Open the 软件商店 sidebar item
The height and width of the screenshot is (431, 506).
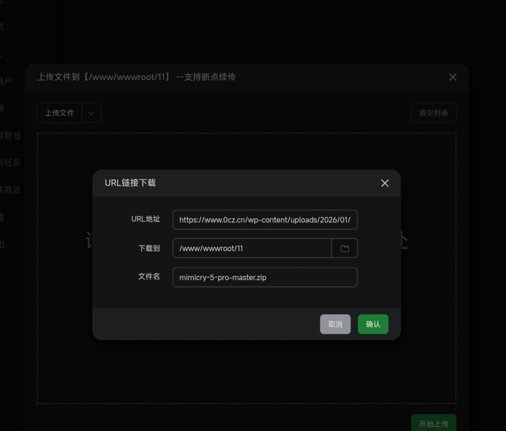point(9,189)
